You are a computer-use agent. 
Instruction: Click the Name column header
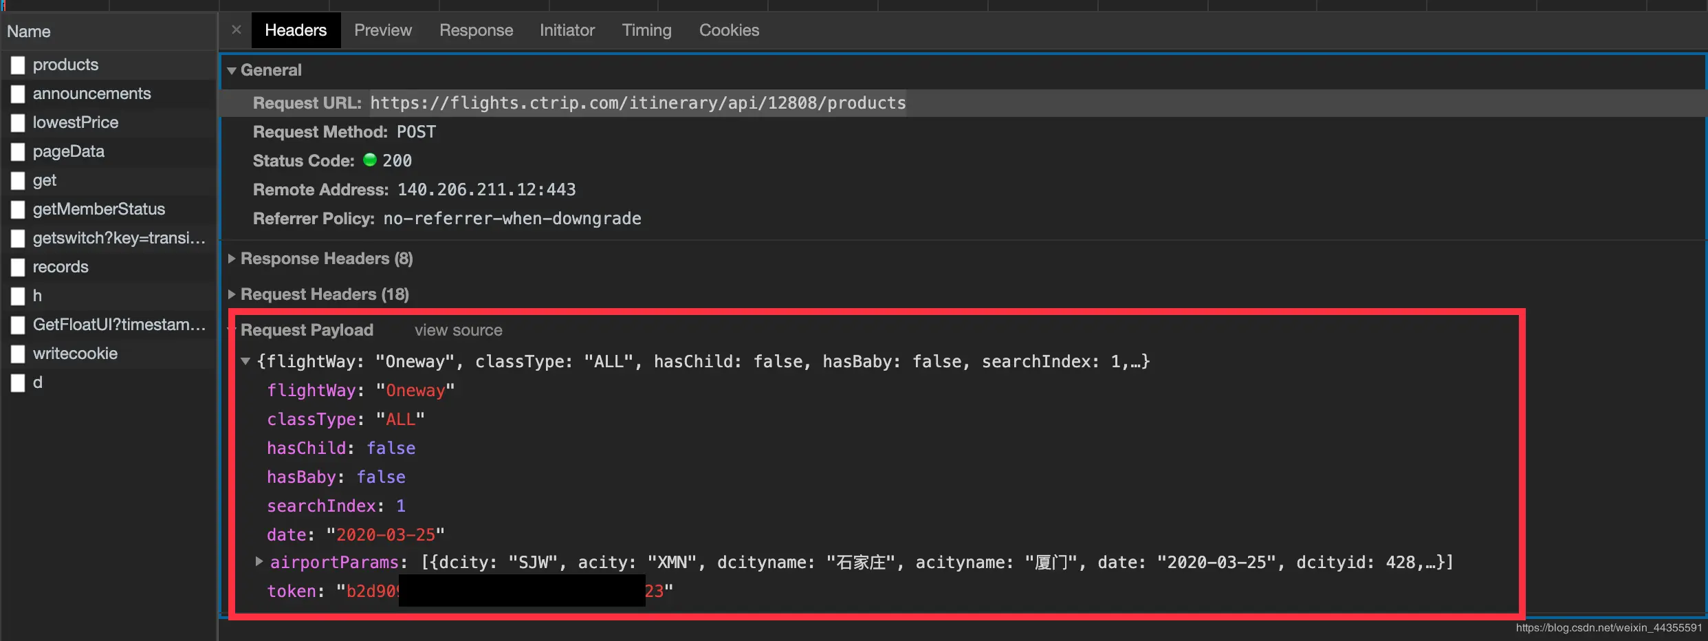pyautogui.click(x=109, y=32)
